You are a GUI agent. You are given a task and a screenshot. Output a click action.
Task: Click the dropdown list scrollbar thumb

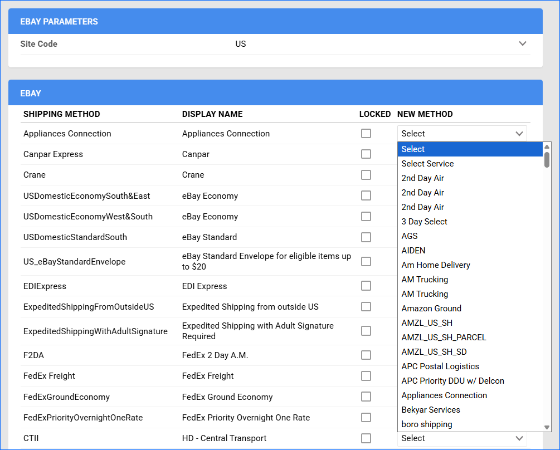[x=547, y=160]
